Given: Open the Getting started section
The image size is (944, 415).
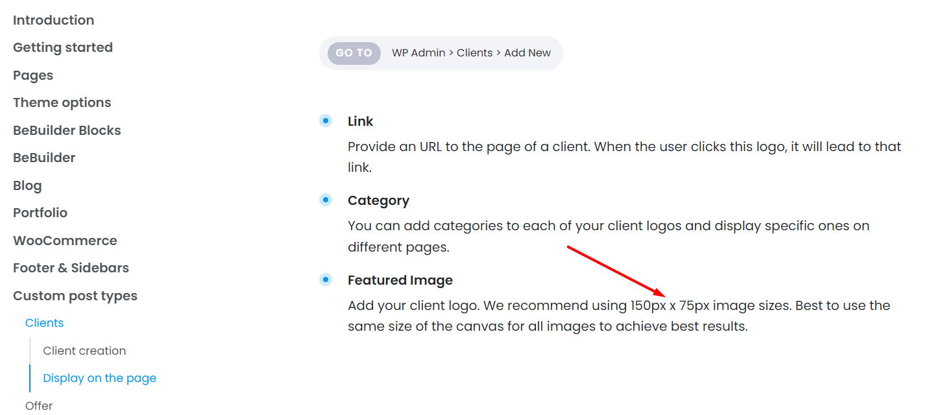Looking at the screenshot, I should click(x=63, y=47).
